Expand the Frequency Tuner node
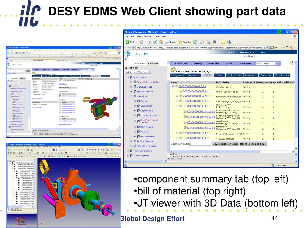Screen dimensions: 304x228 135,115
